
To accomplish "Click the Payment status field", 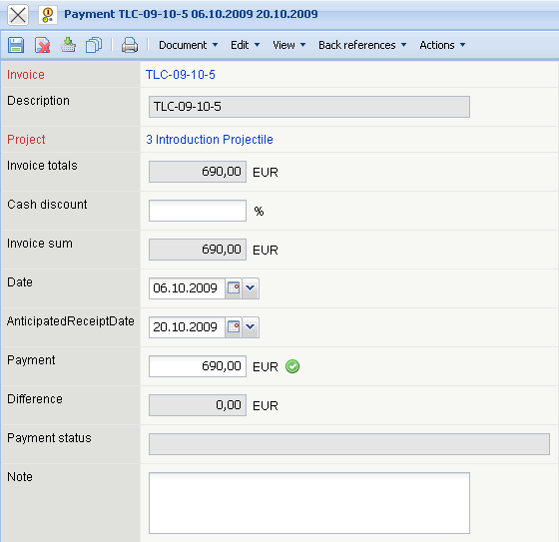I will 349,444.
